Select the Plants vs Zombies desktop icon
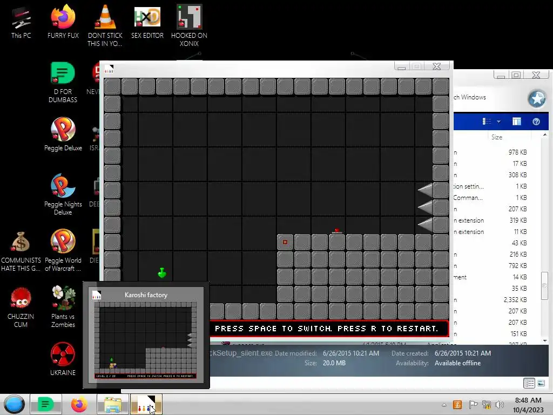 [63, 307]
